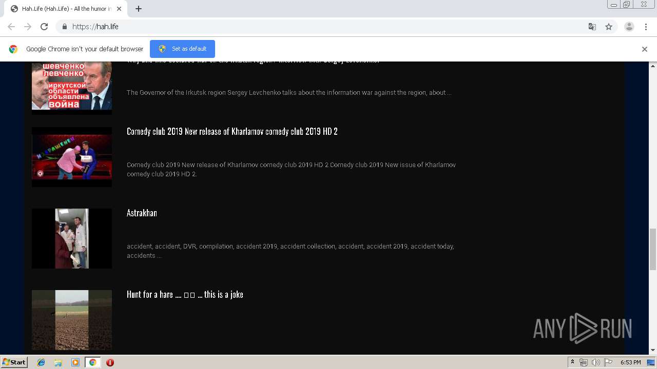Click the Comedy club 2019 description text
Screen dimensions: 657x369
coord(291,170)
